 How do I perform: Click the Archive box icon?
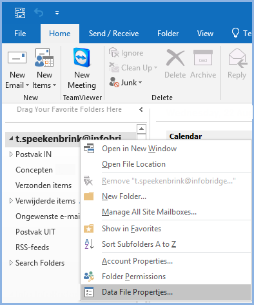pyautogui.click(x=203, y=58)
